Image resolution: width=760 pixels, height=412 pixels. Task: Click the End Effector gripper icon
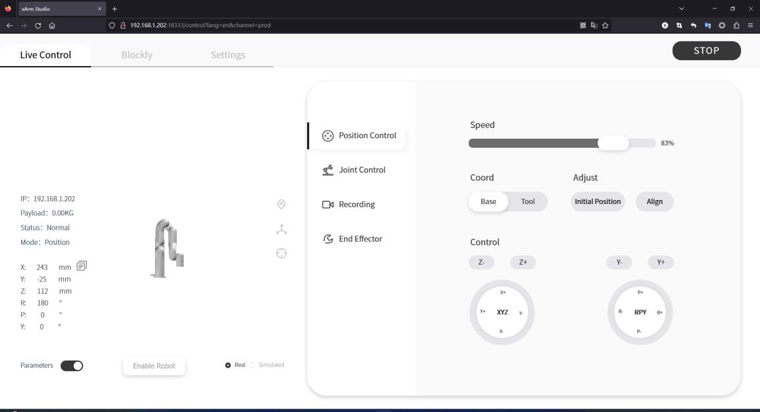pyautogui.click(x=328, y=239)
